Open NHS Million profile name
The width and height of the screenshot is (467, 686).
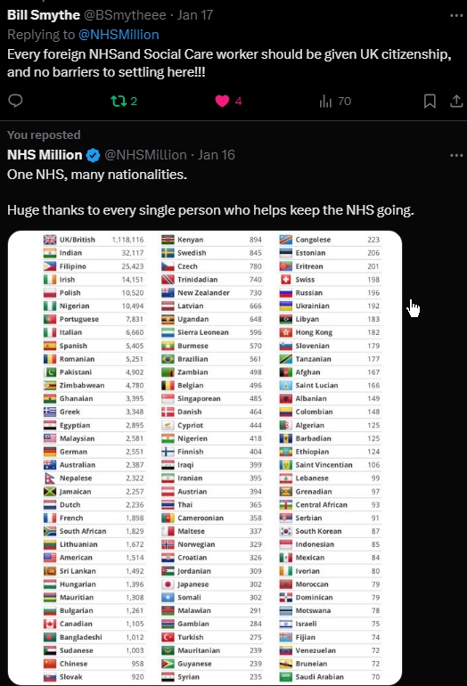point(45,155)
